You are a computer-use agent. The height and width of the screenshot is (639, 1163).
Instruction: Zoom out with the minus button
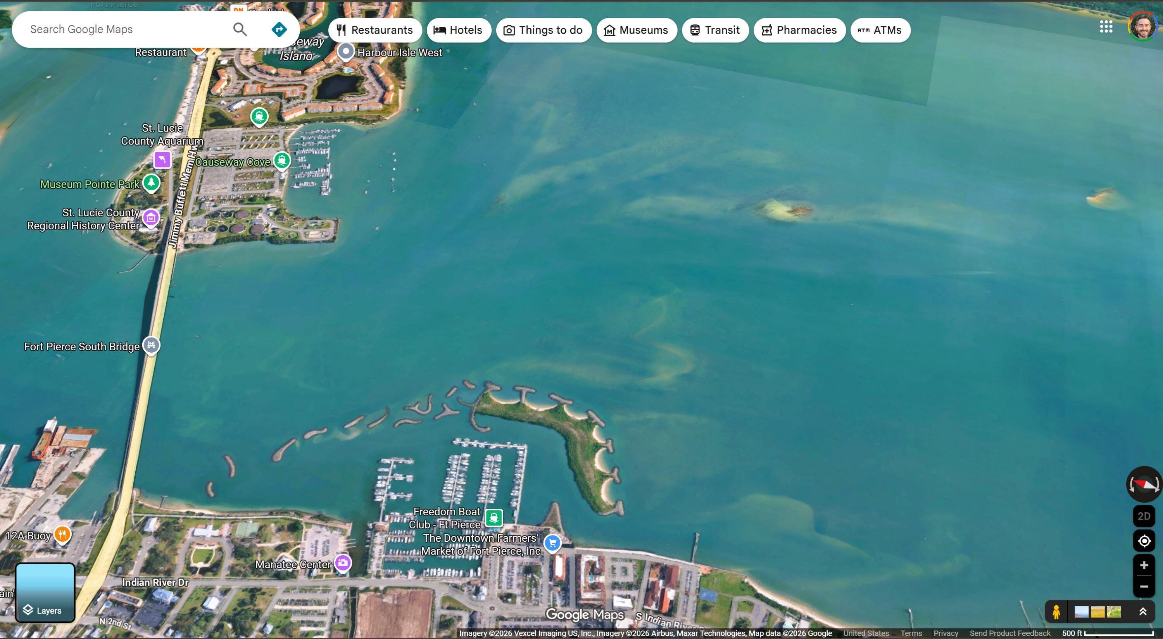(x=1144, y=587)
